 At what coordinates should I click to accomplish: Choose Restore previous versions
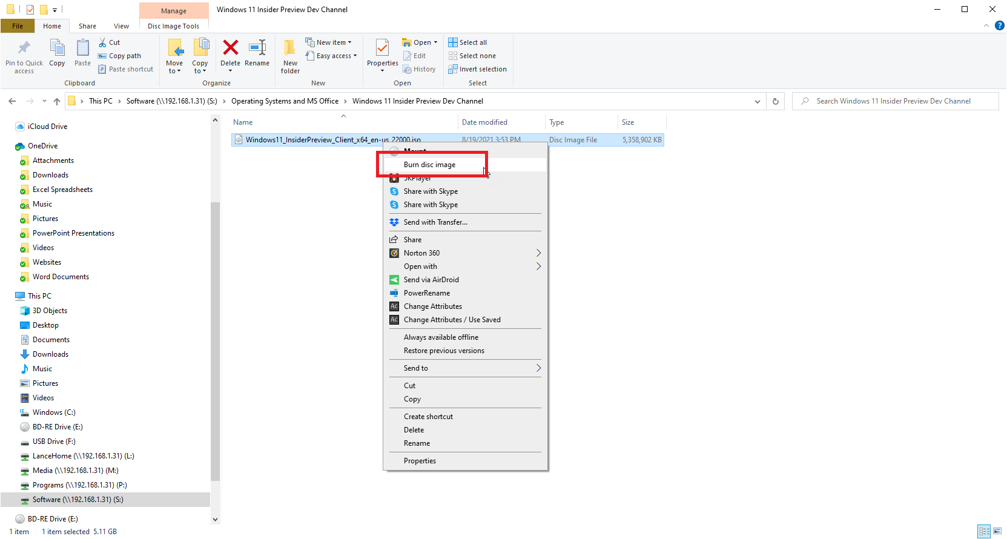pyautogui.click(x=465, y=351)
